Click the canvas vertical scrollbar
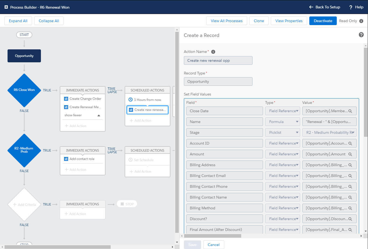This screenshot has height=249, width=368. [x=177, y=132]
